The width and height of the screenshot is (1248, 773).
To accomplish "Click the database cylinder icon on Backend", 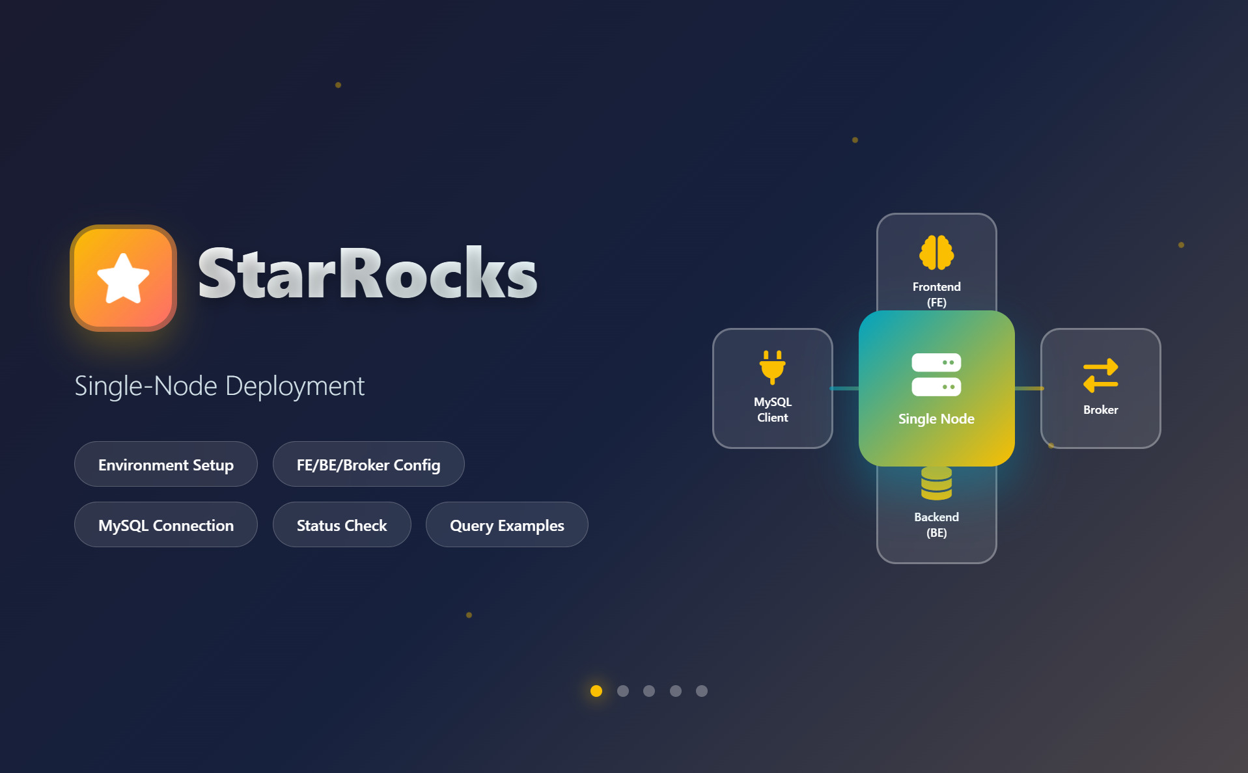I will coord(936,483).
